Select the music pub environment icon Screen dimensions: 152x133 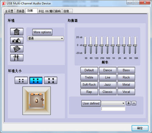(17, 58)
